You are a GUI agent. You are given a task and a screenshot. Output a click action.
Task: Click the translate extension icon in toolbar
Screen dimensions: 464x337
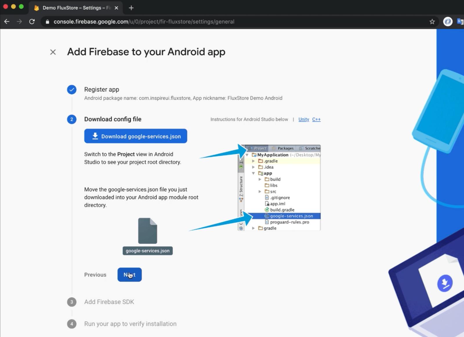460,21
